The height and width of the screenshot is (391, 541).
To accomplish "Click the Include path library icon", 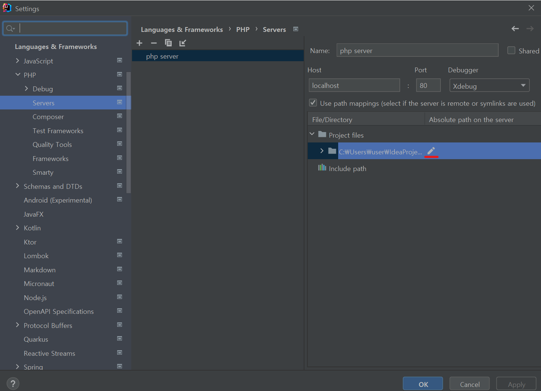I will (322, 168).
